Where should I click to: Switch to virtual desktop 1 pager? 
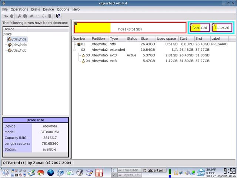point(114,171)
